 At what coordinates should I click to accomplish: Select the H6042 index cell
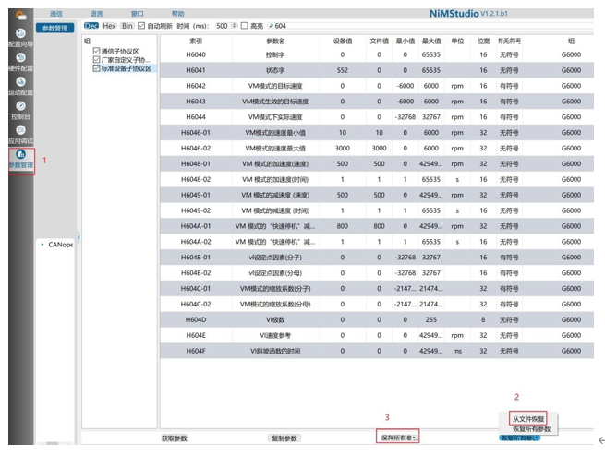click(x=196, y=86)
